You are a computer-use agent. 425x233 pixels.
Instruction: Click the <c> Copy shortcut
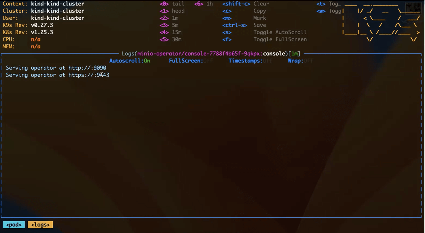[x=244, y=11]
